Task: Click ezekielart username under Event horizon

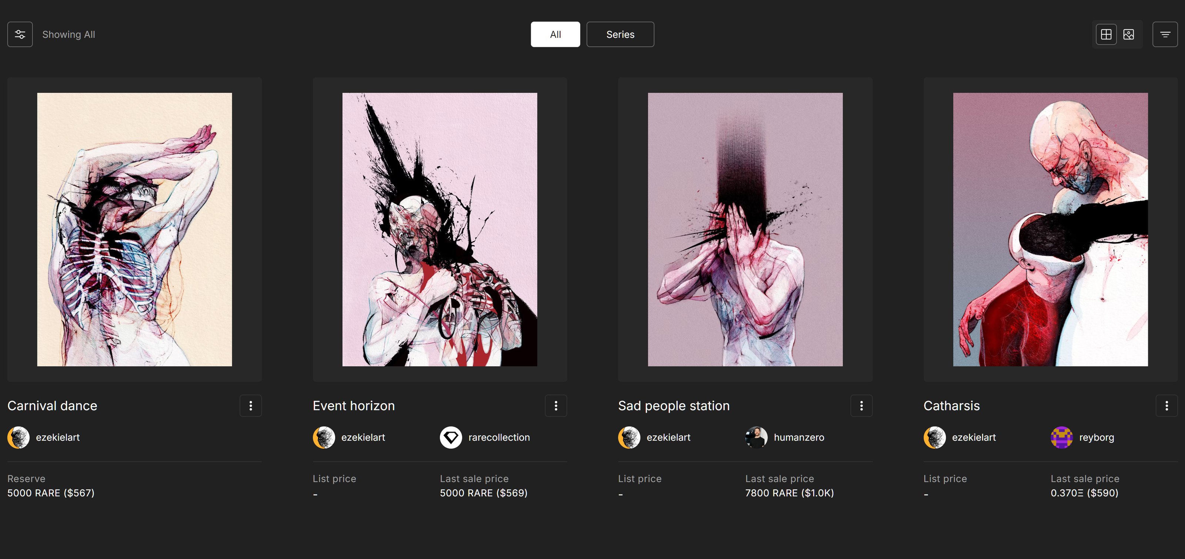Action: pos(363,437)
